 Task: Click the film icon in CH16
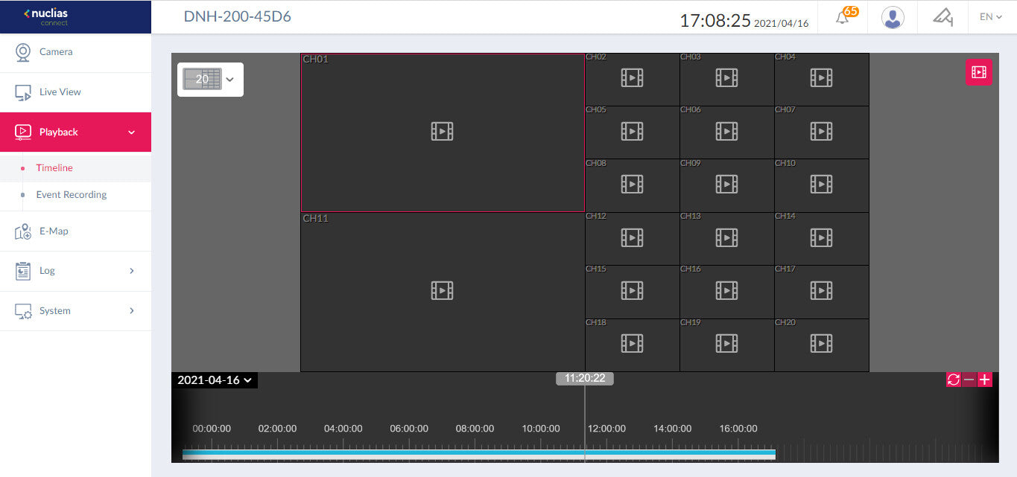[x=726, y=290]
